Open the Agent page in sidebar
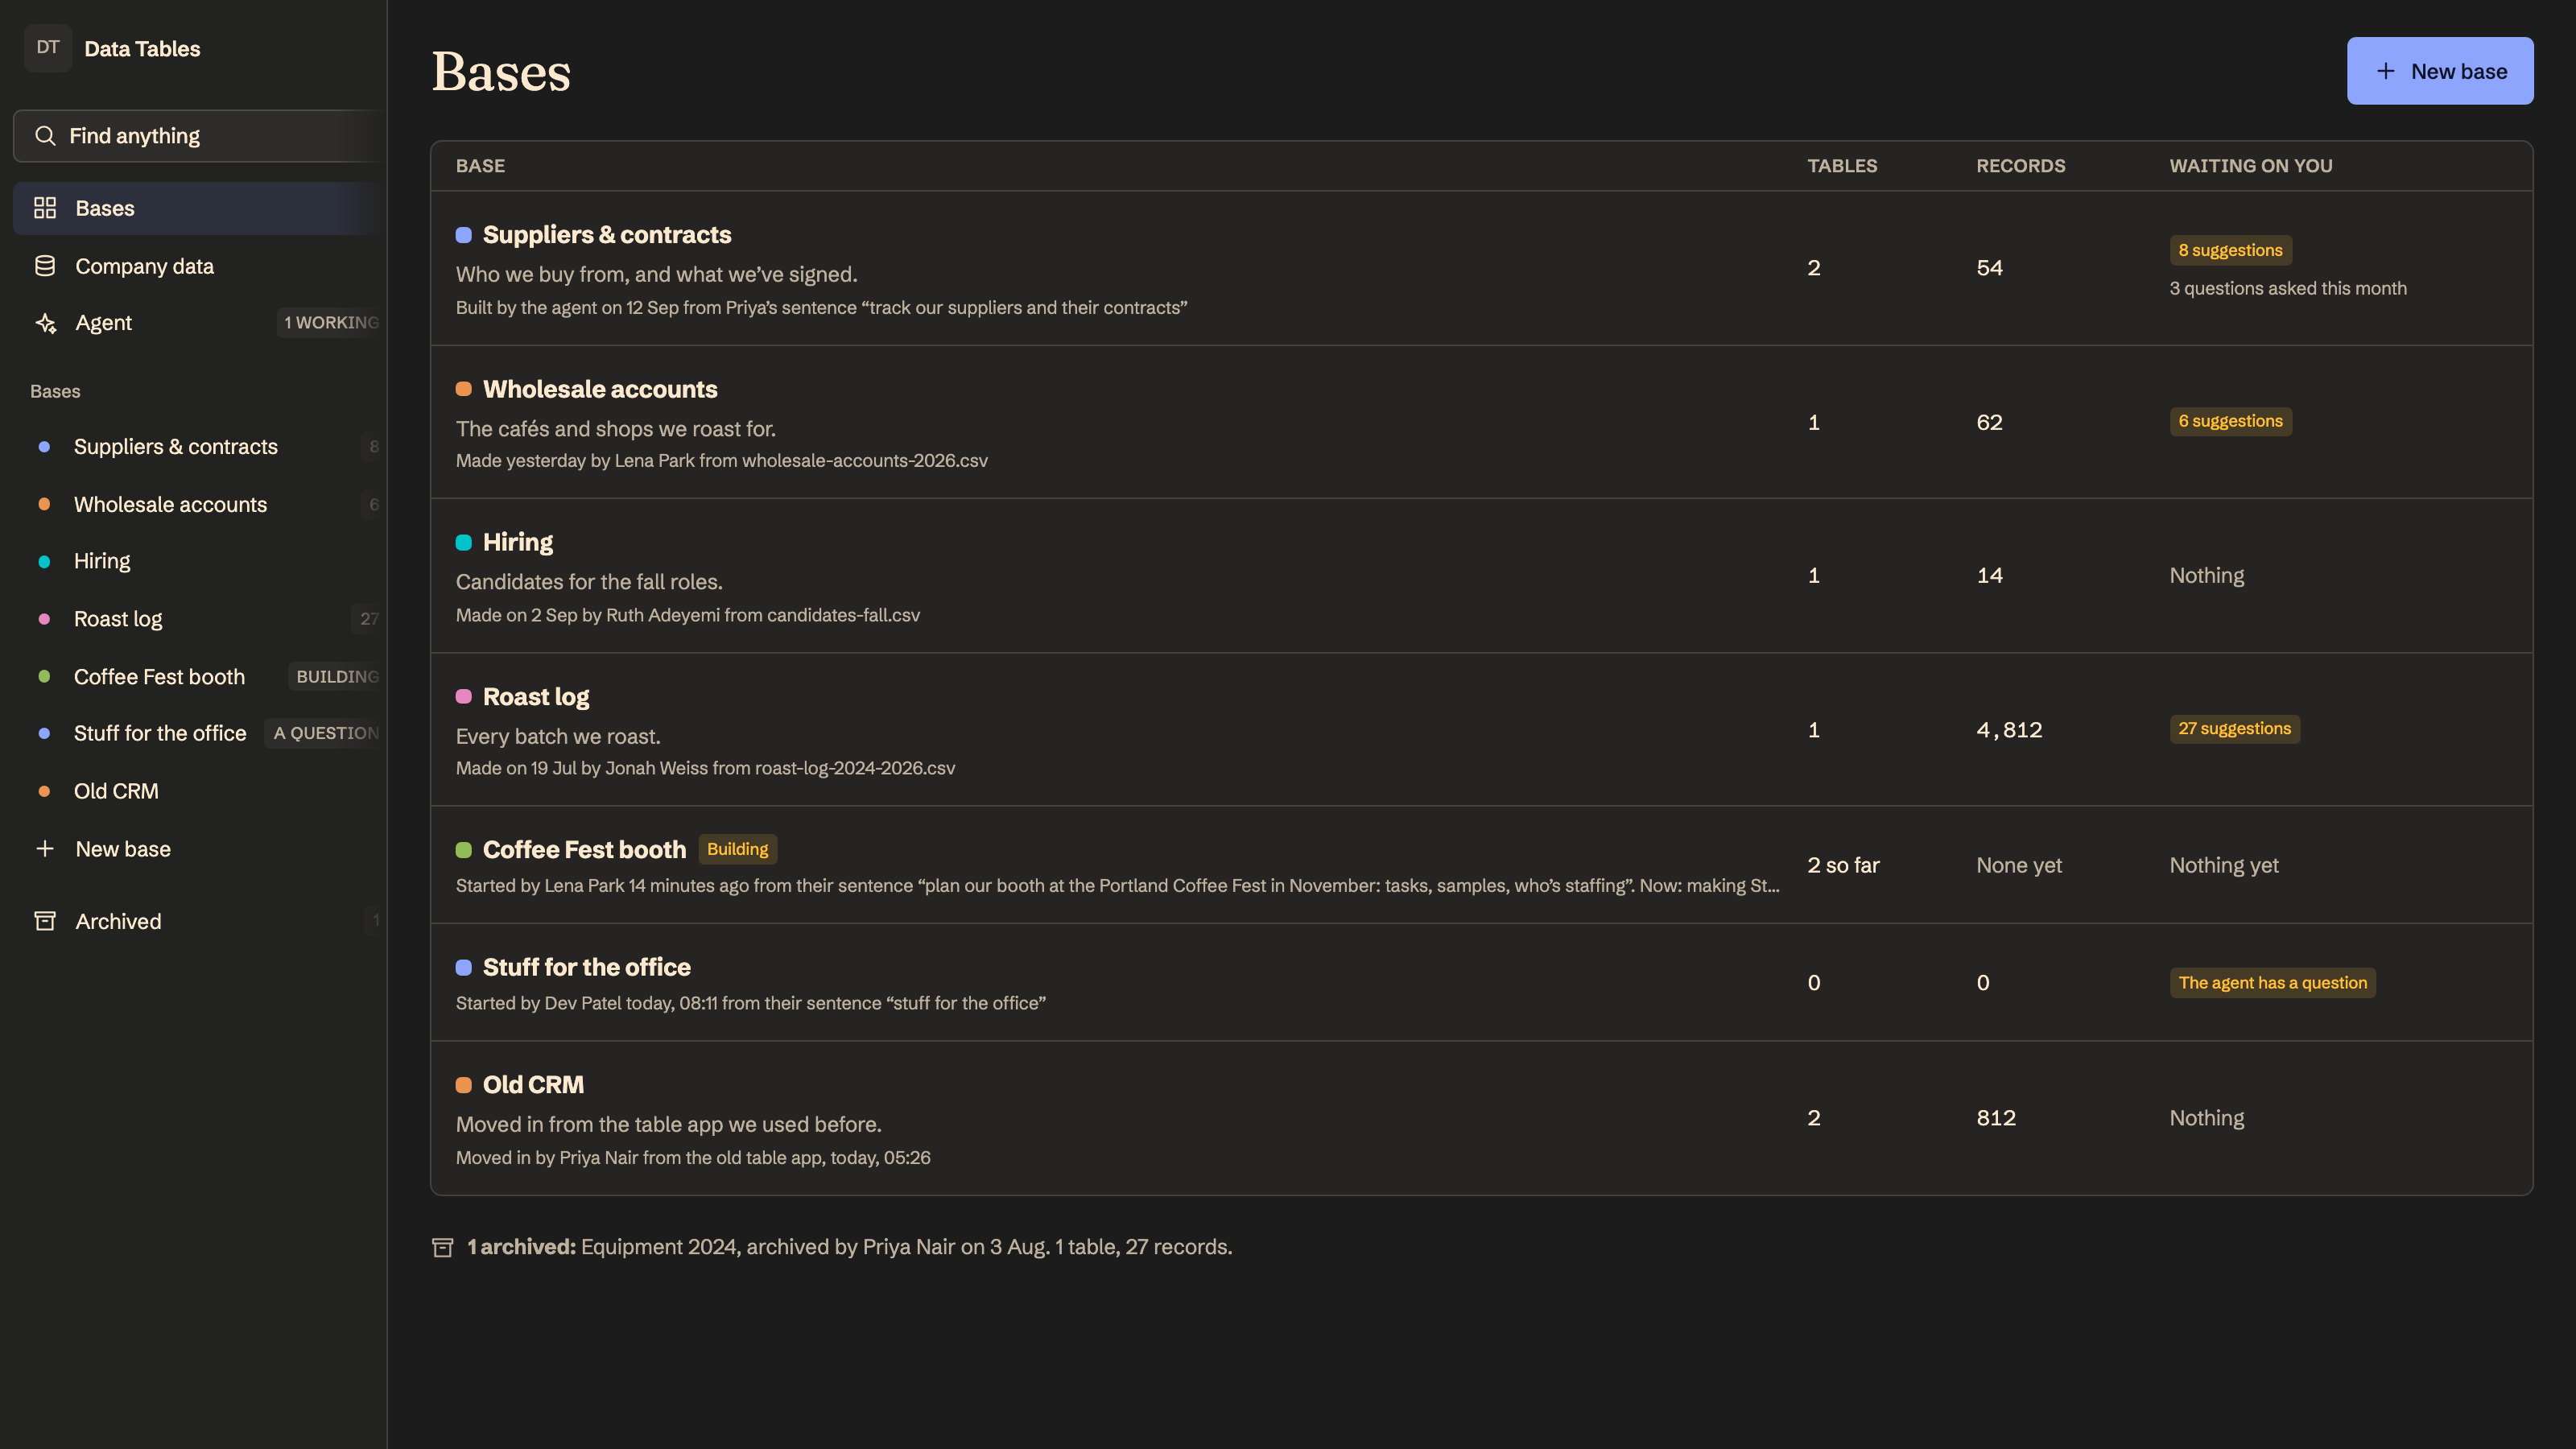This screenshot has width=2576, height=1449. click(200, 323)
